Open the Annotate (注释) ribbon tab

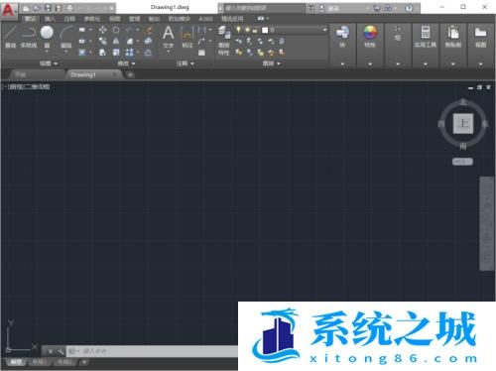click(69, 19)
